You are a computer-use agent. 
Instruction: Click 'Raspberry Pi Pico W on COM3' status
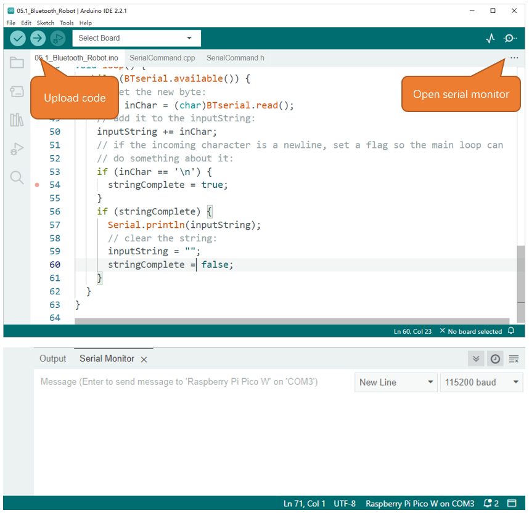420,504
